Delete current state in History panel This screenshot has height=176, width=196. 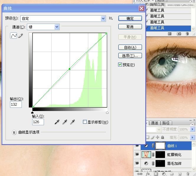coord(187,34)
